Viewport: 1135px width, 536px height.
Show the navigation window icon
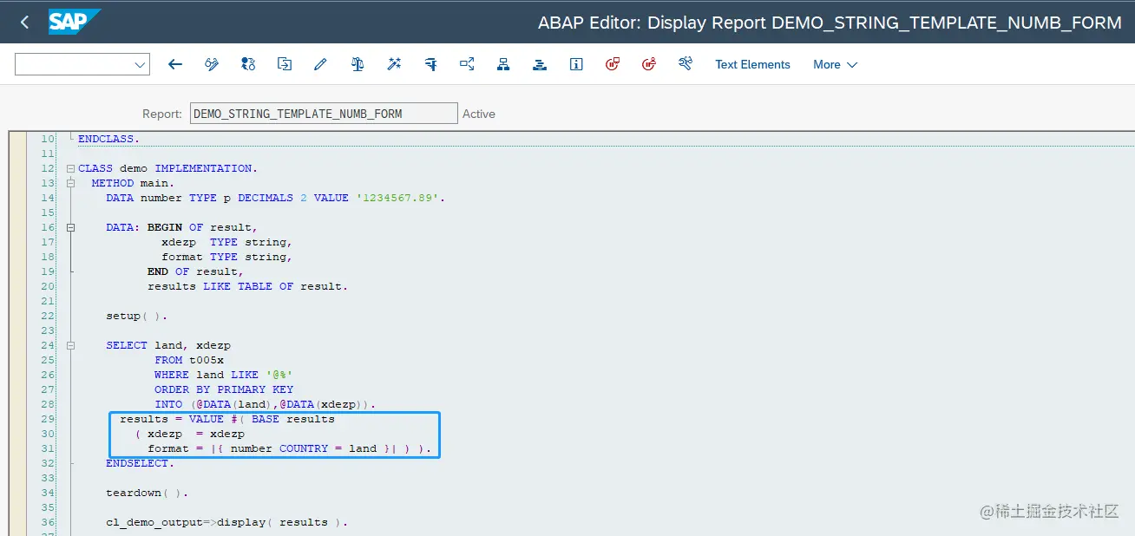pyautogui.click(x=540, y=64)
